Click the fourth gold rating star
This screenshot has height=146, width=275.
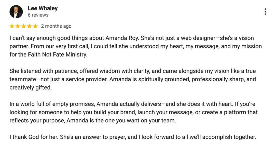29,26
